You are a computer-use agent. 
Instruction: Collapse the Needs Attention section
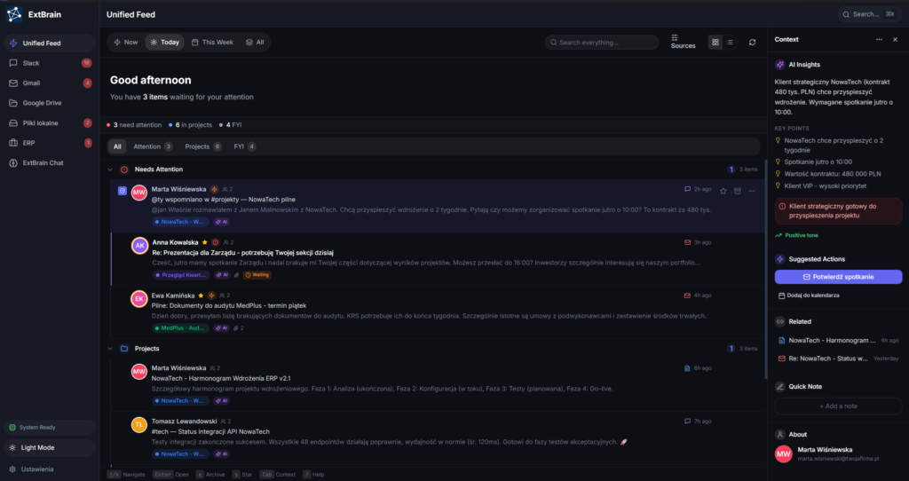click(x=110, y=170)
